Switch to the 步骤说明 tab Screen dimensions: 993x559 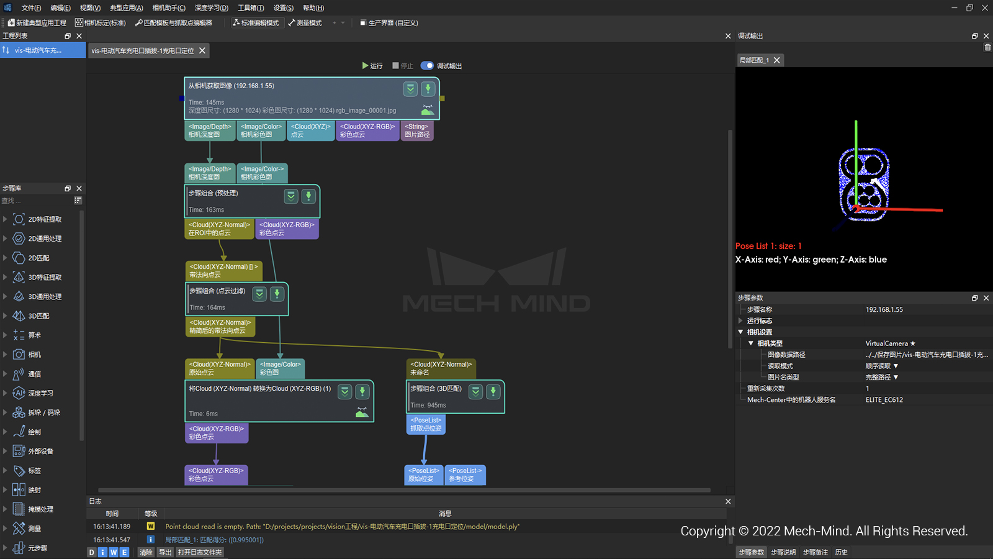pos(783,552)
